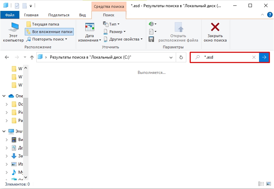The image size is (274, 189).
Task: Click inside the *.asd search field
Action: click(226, 58)
